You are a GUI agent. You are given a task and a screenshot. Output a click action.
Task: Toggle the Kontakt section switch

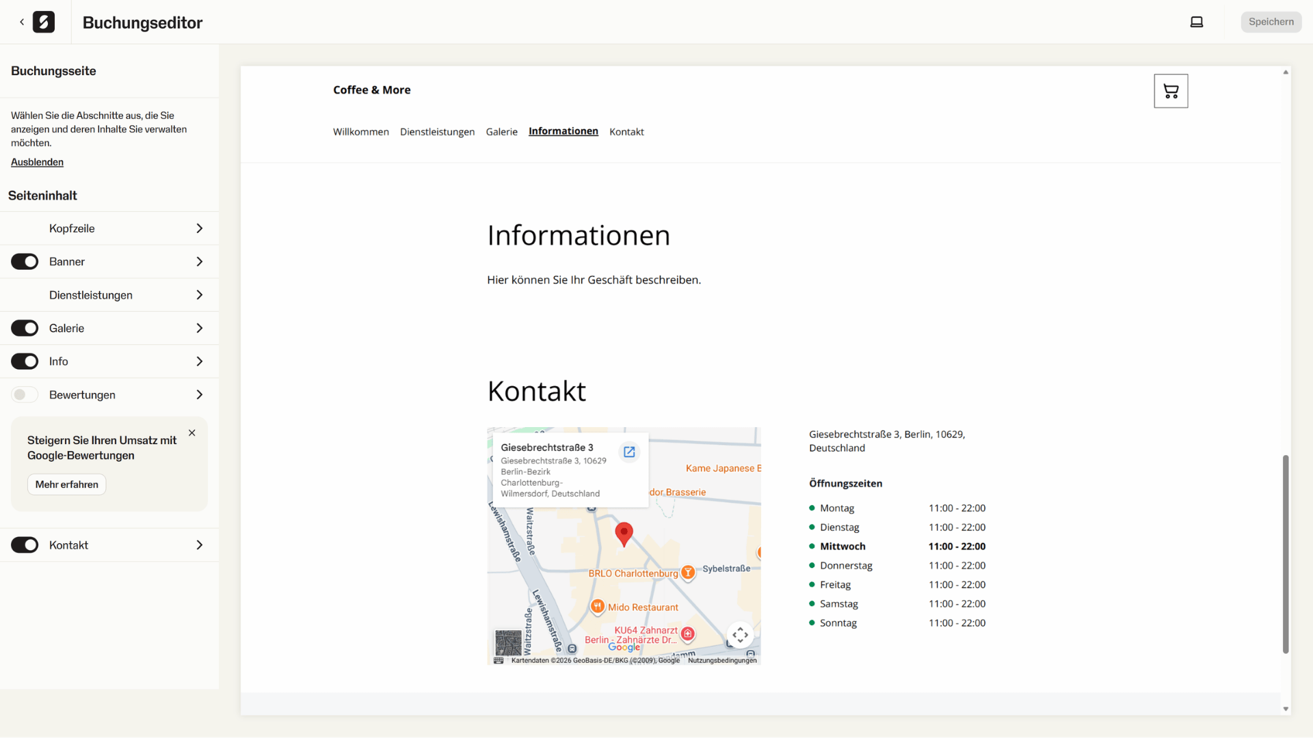click(25, 545)
